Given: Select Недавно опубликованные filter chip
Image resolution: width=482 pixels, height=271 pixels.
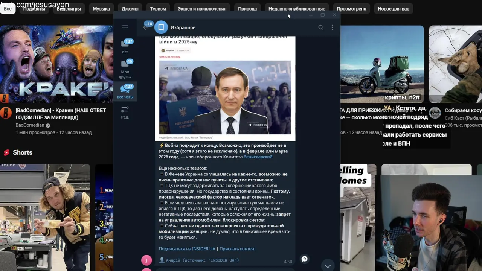Looking at the screenshot, I should pyautogui.click(x=297, y=9).
